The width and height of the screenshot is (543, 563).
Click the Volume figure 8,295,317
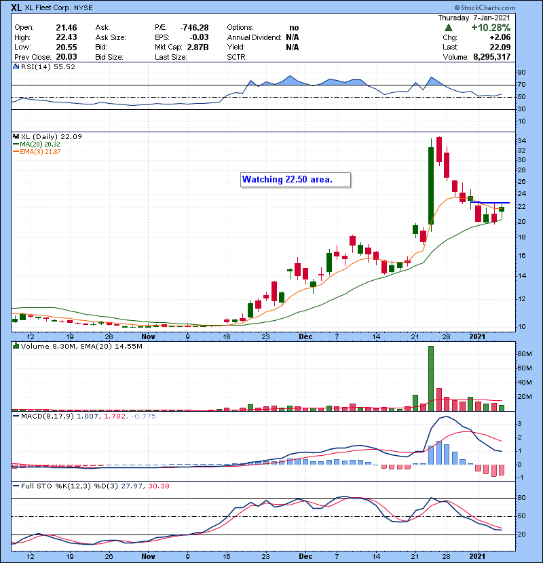click(491, 57)
